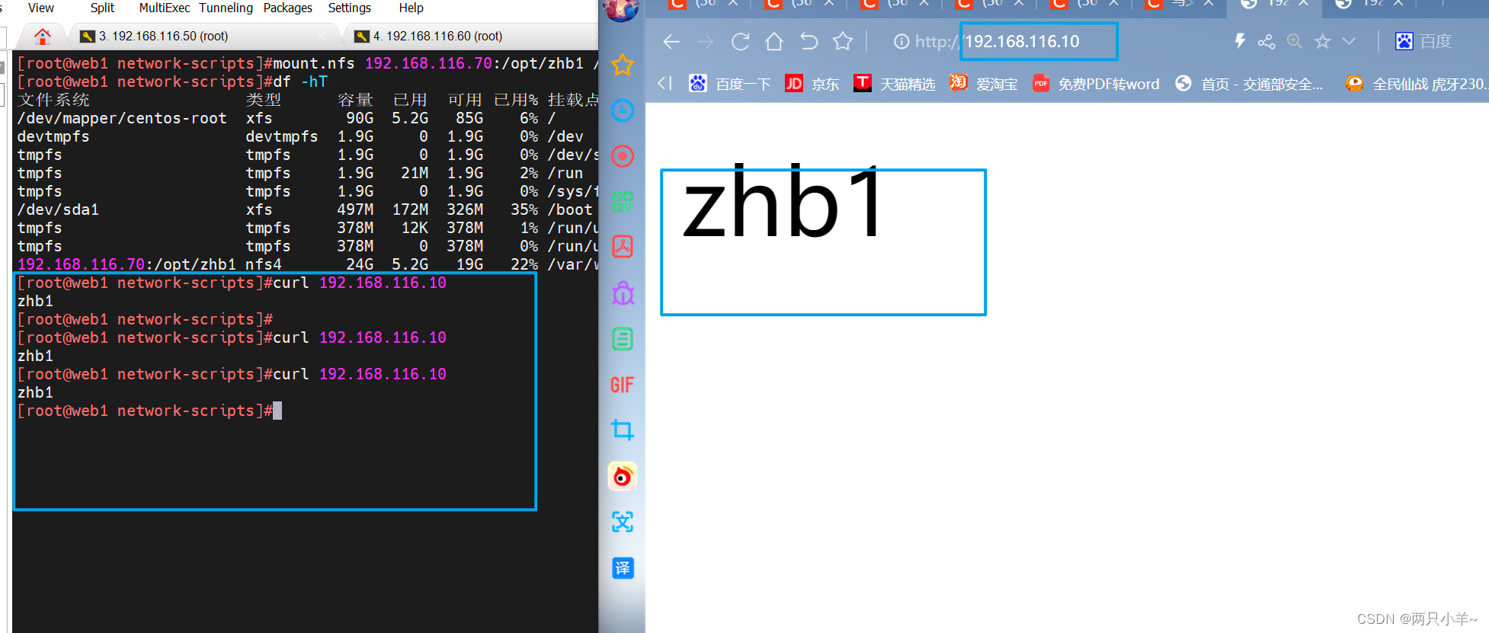This screenshot has width=1489, height=633.
Task: Open the Weibo sidebar icon
Action: click(x=623, y=476)
